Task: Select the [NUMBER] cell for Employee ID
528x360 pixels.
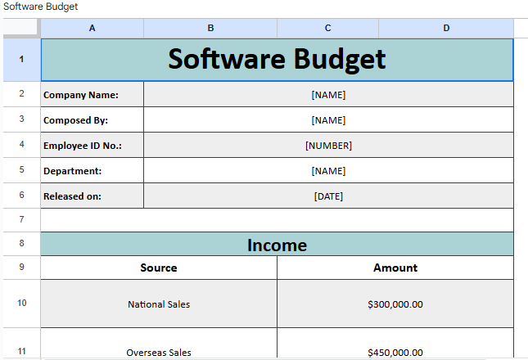Action: point(328,146)
